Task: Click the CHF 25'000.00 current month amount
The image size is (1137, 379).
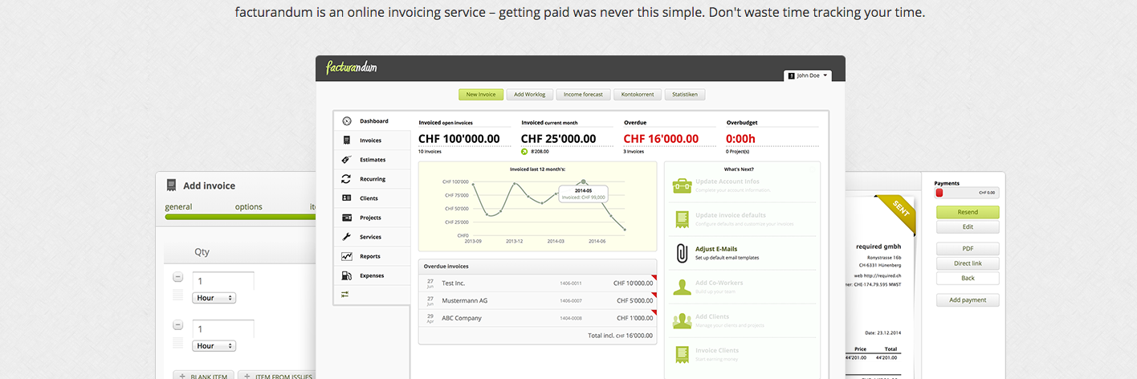Action: point(559,139)
